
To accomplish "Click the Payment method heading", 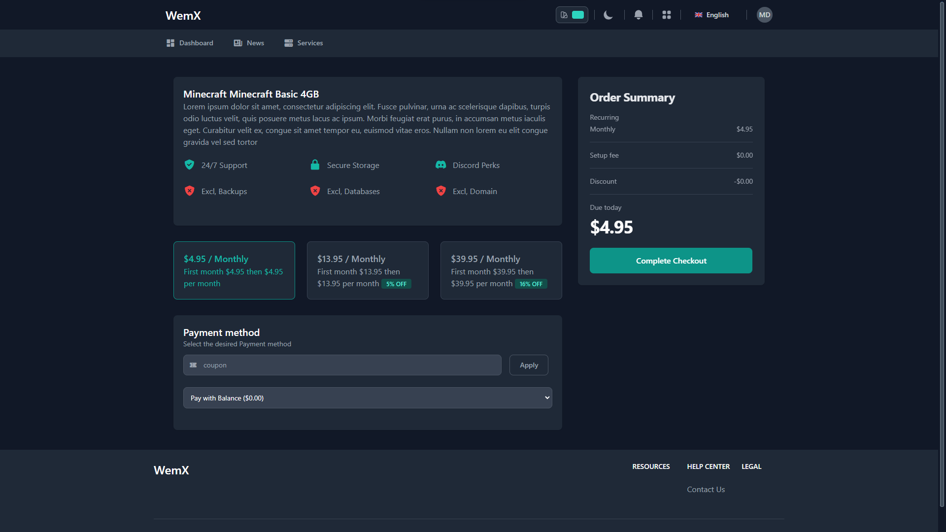I will click(x=221, y=332).
